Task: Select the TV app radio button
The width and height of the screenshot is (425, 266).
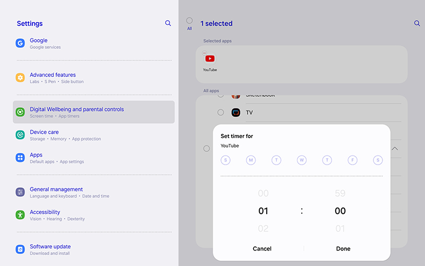Action: click(x=220, y=113)
